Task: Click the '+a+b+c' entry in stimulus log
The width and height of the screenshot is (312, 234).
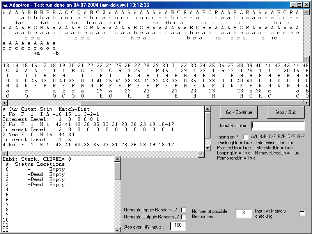Action: coord(50,23)
